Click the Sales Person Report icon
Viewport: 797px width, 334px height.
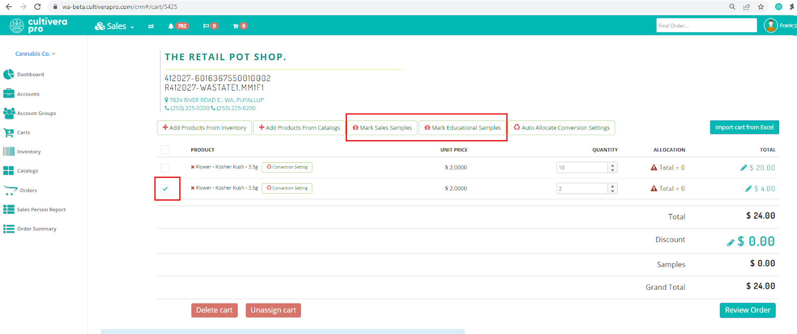pos(8,210)
